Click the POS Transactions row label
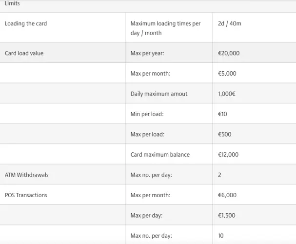Screen dimensions: 296x244 [x=26, y=195]
